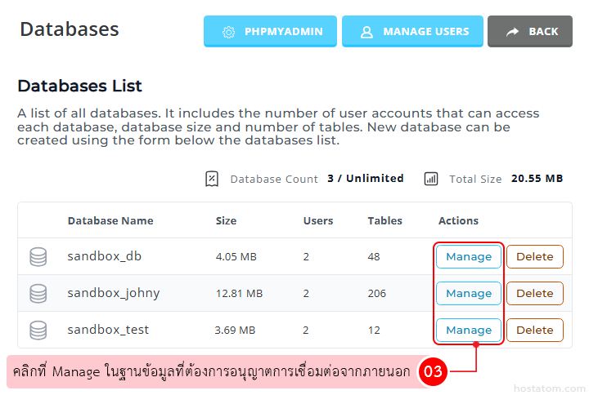This screenshot has width=589, height=395.
Task: Sort by the Size column header
Action: click(226, 220)
